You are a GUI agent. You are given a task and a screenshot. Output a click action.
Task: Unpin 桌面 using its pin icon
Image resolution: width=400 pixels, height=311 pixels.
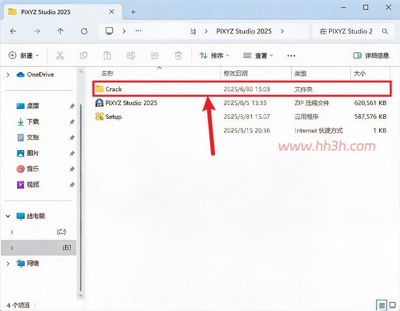[x=72, y=106]
